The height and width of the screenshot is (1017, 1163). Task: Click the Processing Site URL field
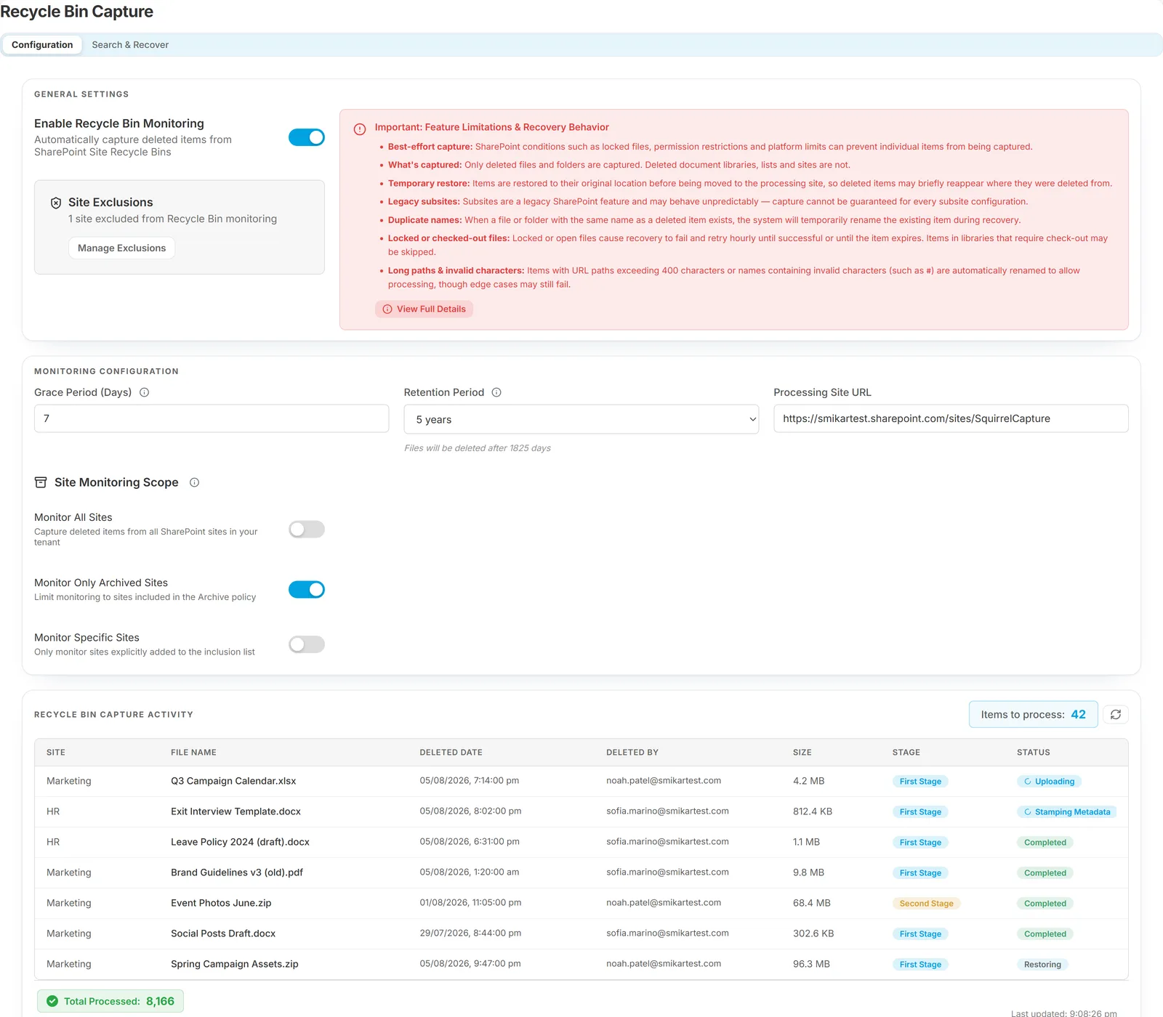point(951,418)
